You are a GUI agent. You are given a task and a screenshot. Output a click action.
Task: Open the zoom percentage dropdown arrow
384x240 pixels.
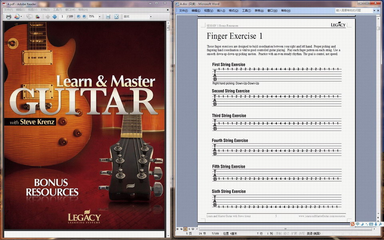[x=100, y=17]
